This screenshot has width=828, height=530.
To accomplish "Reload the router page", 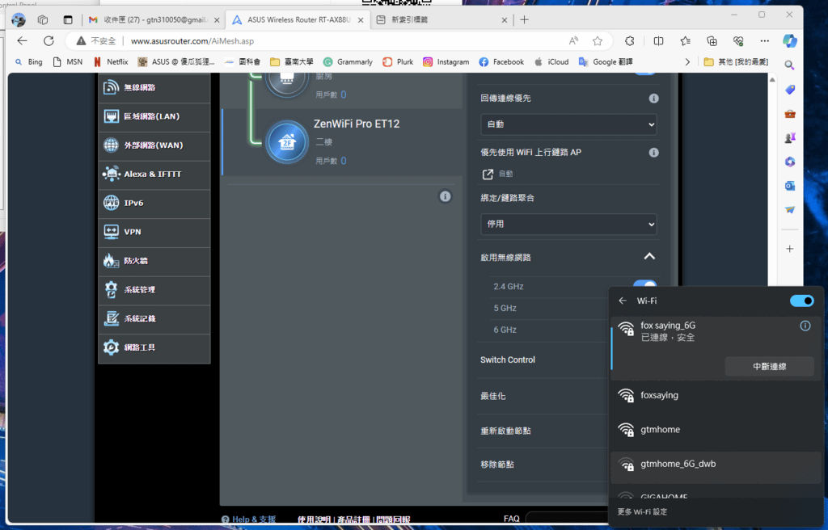I will (49, 40).
